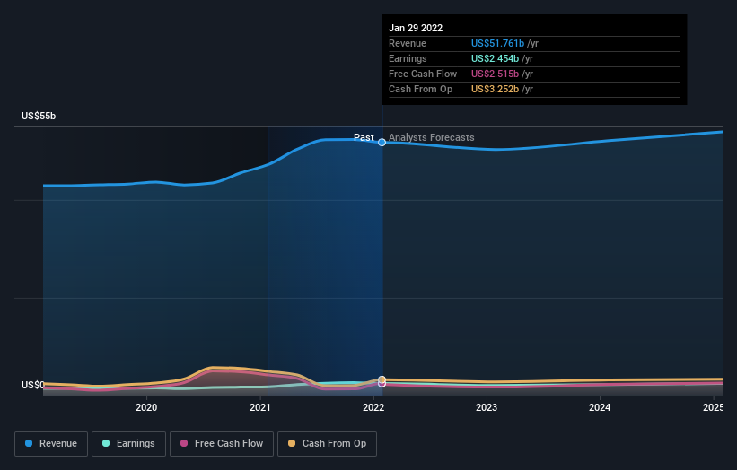Click the Revenue data point at Jan 2022
This screenshot has width=737, height=470.
click(x=382, y=143)
